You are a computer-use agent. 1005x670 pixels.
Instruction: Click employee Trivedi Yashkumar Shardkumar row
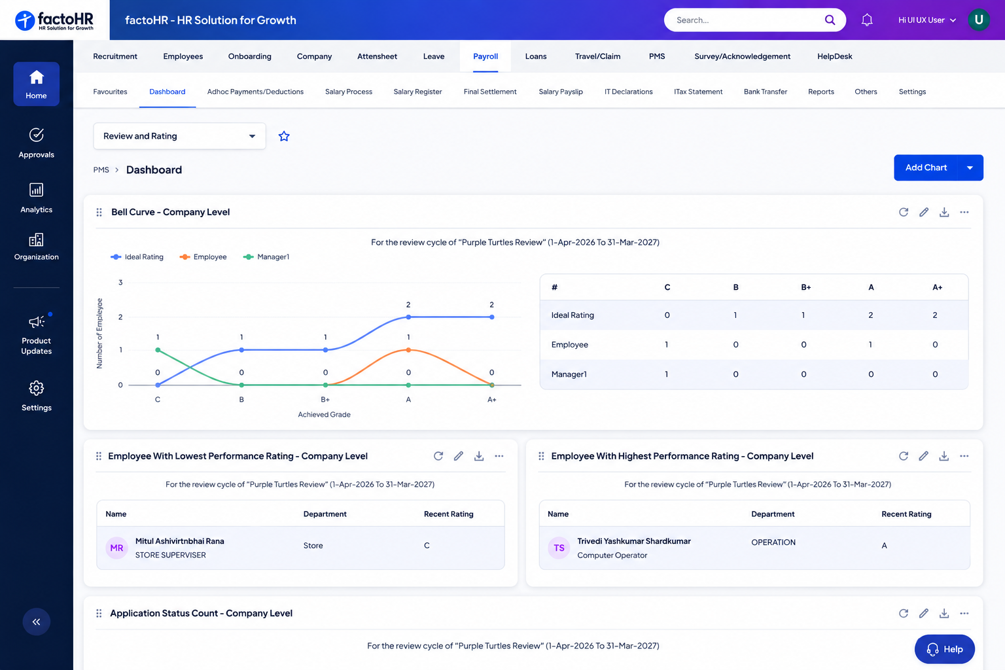[x=754, y=548]
